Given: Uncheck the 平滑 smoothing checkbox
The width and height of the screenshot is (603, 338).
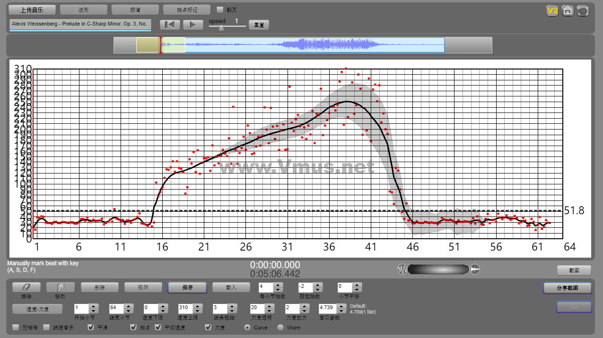Looking at the screenshot, I should coord(91,327).
